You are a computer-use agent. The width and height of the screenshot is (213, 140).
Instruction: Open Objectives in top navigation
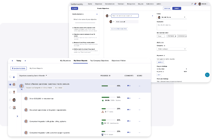pos(98,4)
